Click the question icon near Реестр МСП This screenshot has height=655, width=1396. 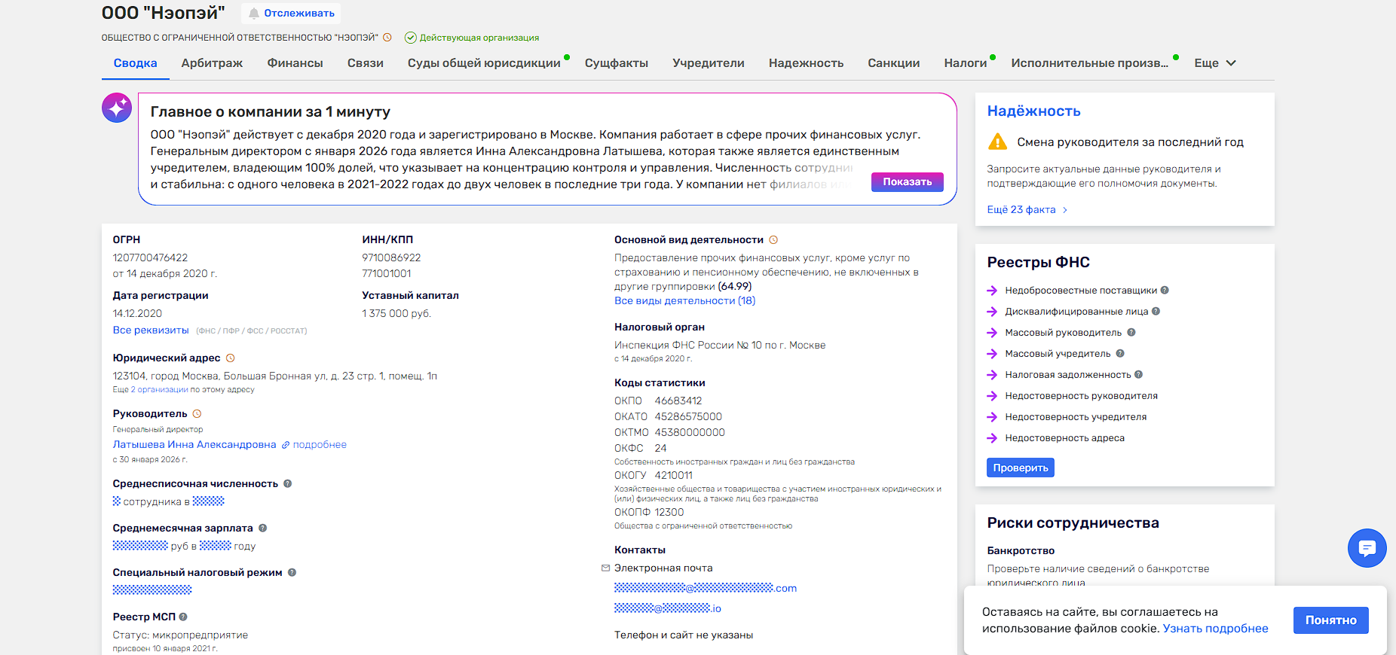click(183, 617)
